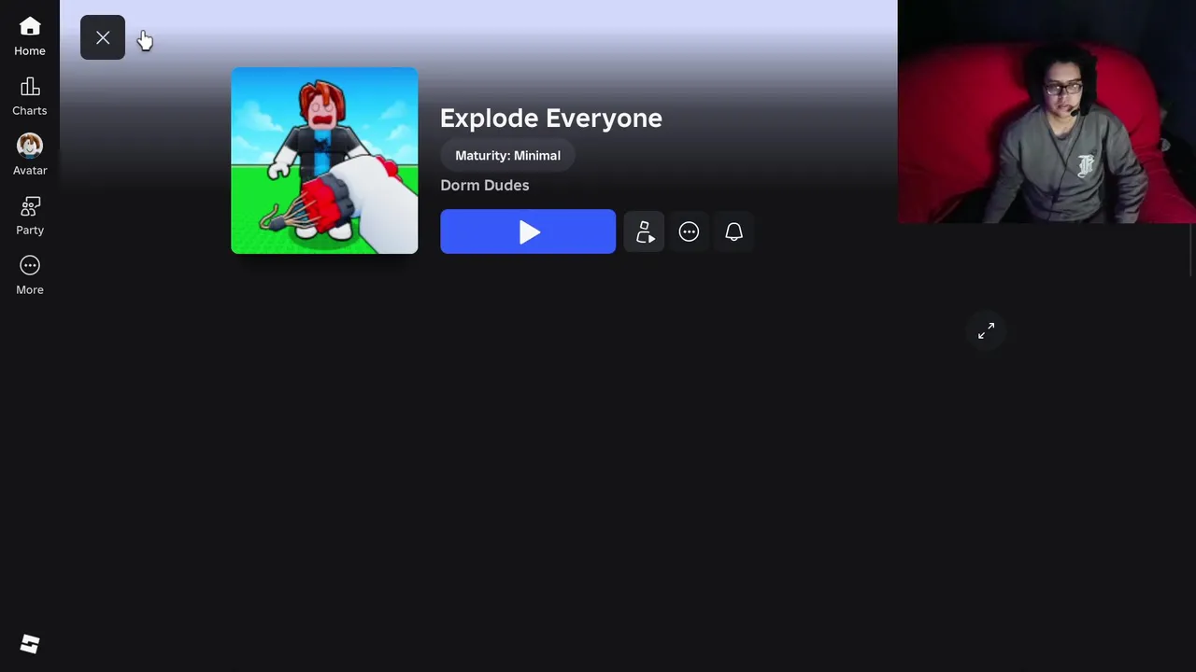Open the More menu in sidebar
Image resolution: width=1196 pixels, height=672 pixels.
pyautogui.click(x=30, y=275)
